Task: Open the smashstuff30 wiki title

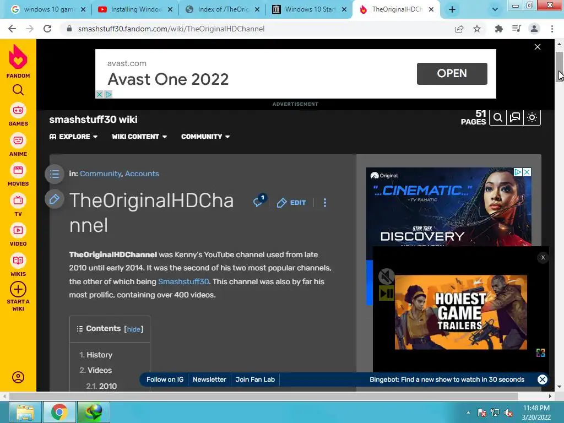Action: (x=93, y=120)
